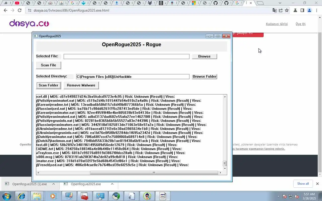Open the Üye Ol link
The image size is (322, 201).
pos(300,24)
